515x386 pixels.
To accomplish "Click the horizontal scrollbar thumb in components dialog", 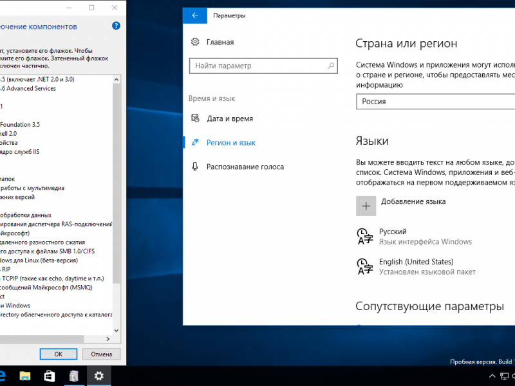I will (x=42, y=339).
